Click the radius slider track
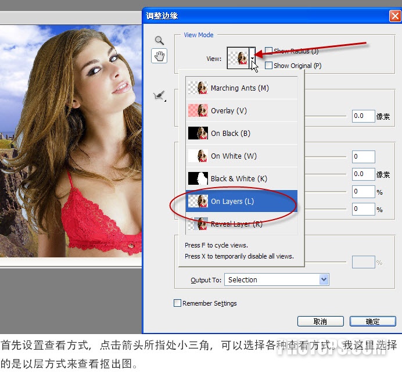This screenshot has height=373, width=402. [x=325, y=116]
